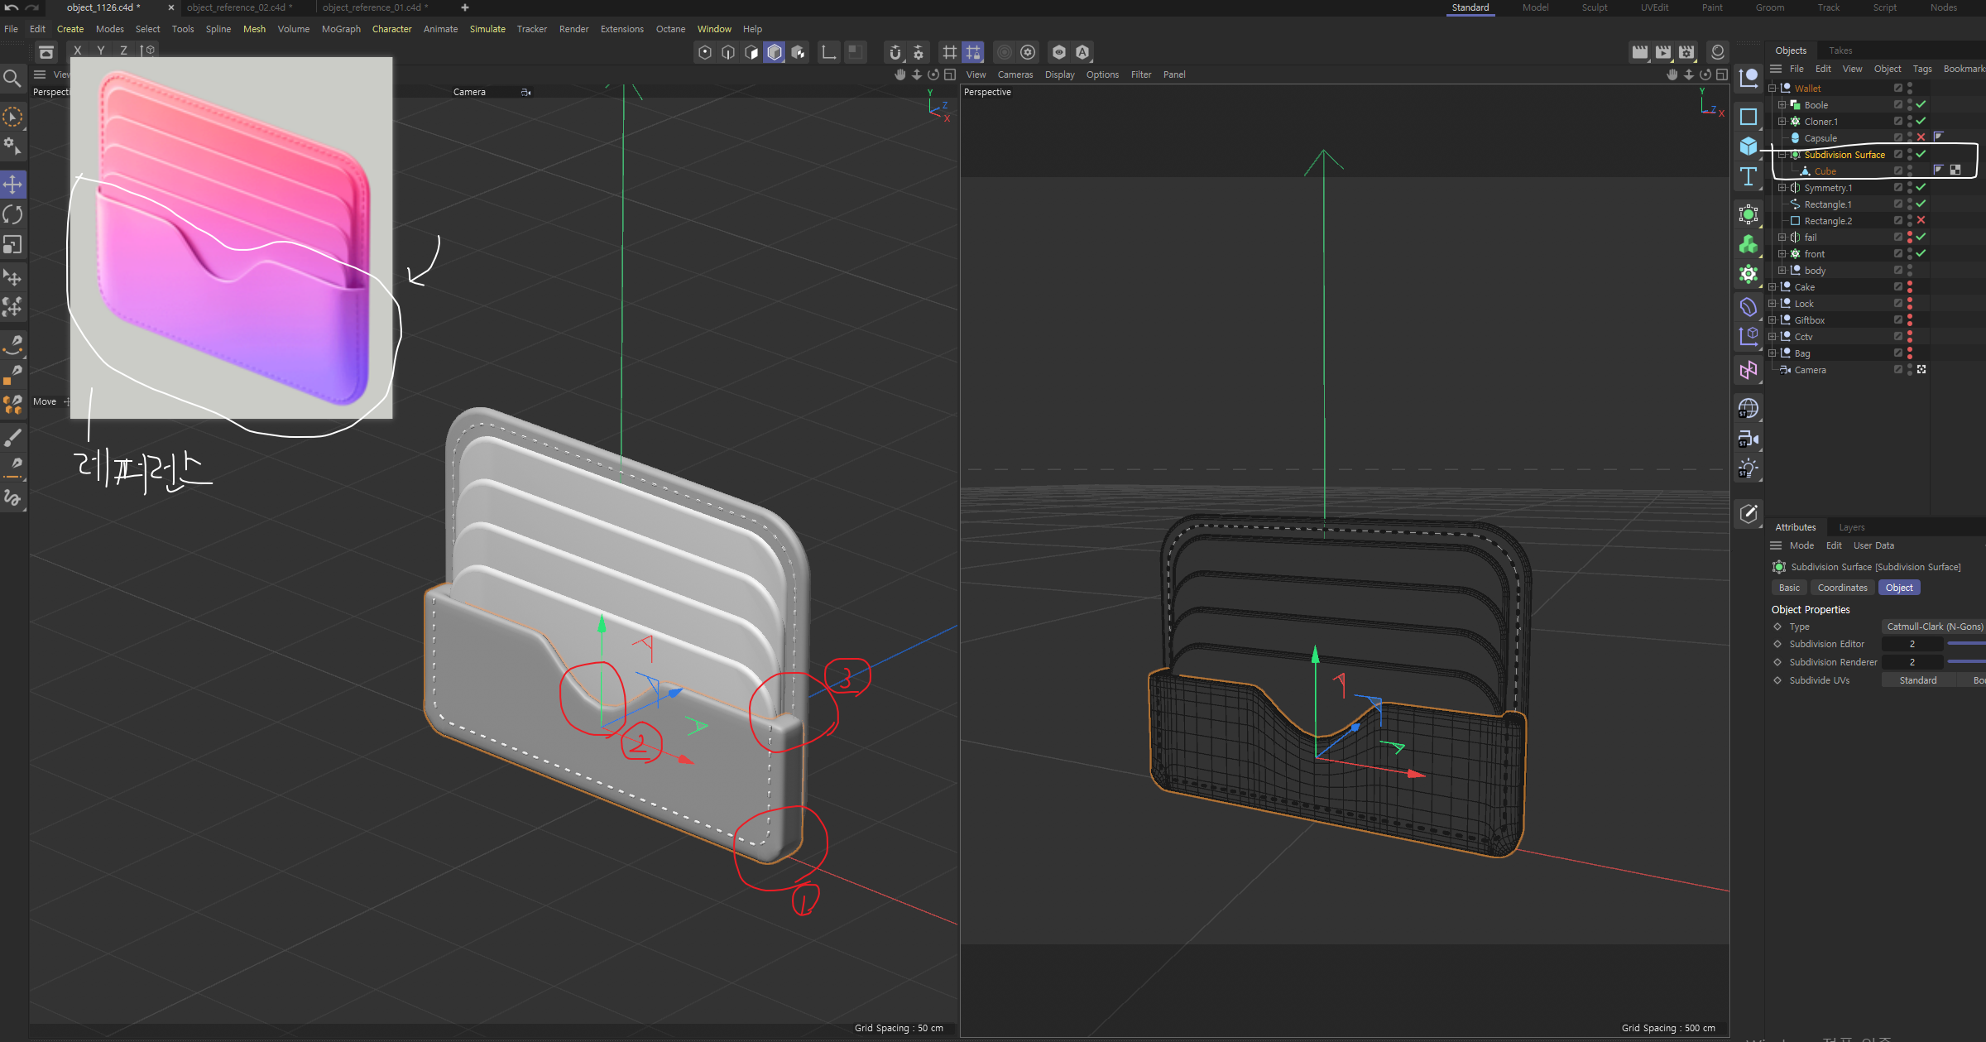Expand the Symmetry.1 object
Image resolution: width=1986 pixels, height=1042 pixels.
pyautogui.click(x=1782, y=188)
